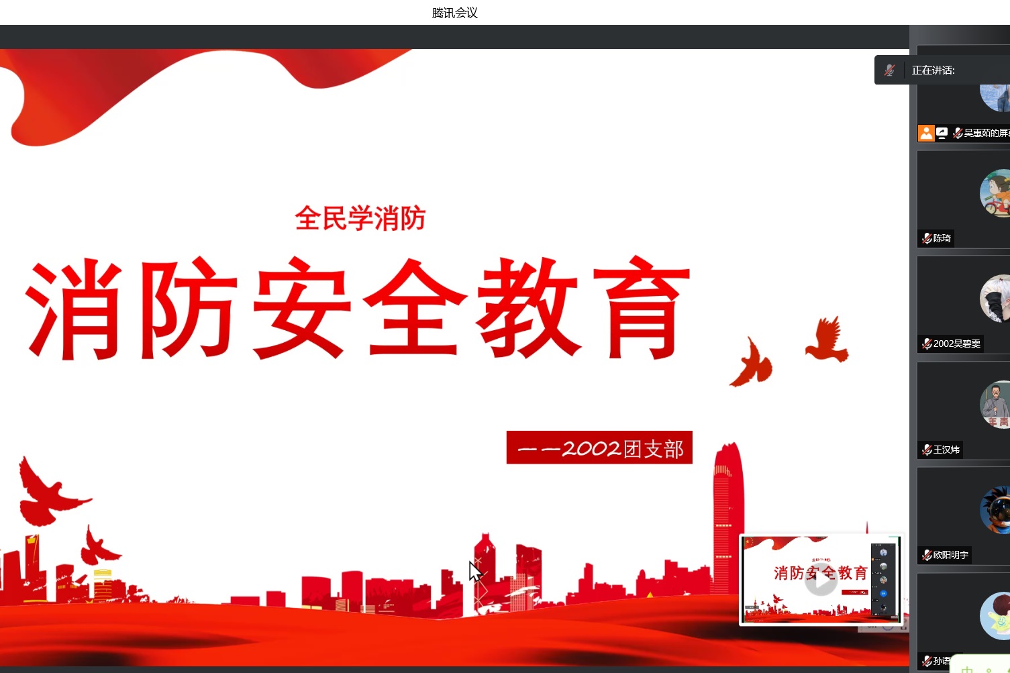Screen dimensions: 1010x673
Task: Click the muted microphone icon beside 正在讲话
Action: pyautogui.click(x=889, y=70)
